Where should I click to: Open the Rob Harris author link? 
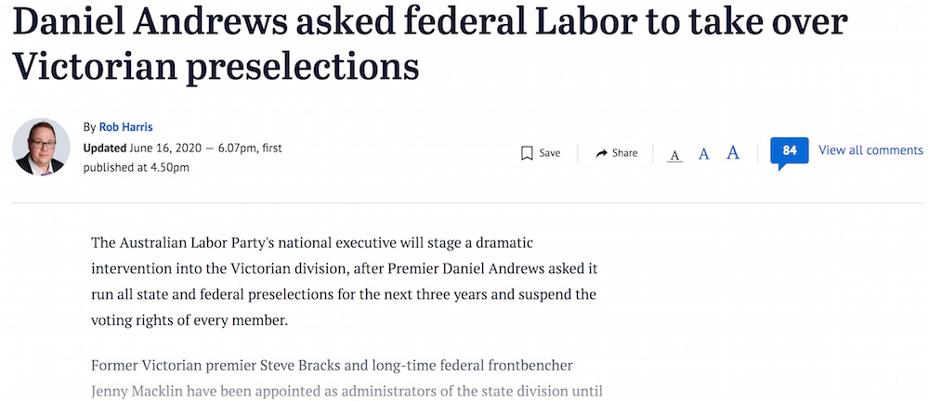[x=125, y=127]
